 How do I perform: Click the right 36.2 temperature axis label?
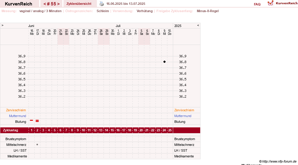[183, 96]
